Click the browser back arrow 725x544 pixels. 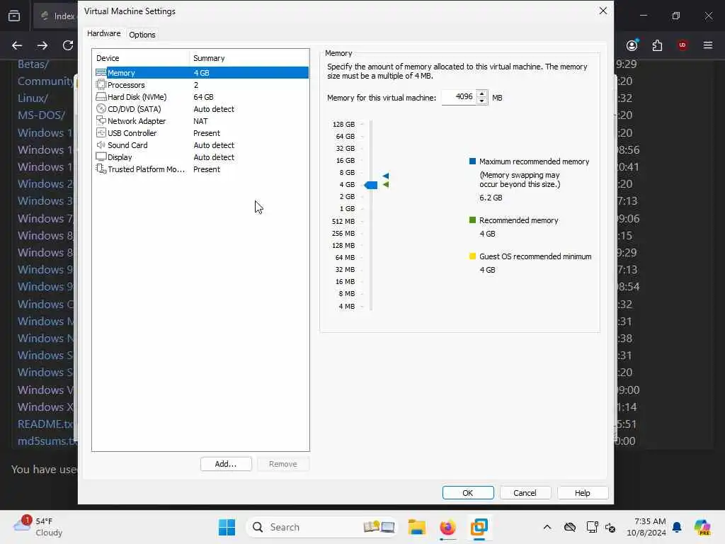pos(17,45)
